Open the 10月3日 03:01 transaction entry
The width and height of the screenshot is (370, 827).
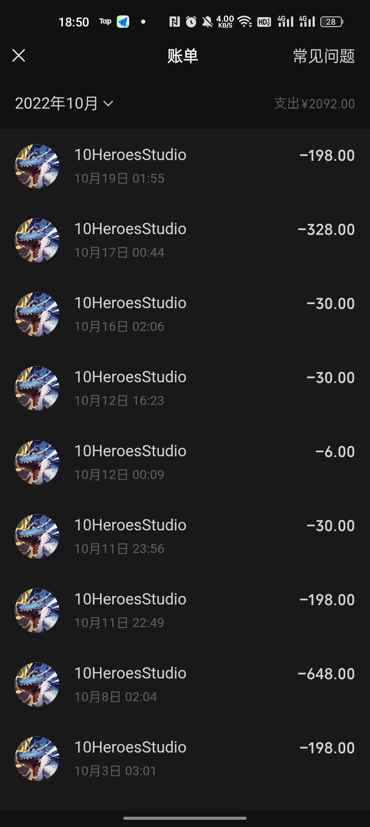[185, 759]
